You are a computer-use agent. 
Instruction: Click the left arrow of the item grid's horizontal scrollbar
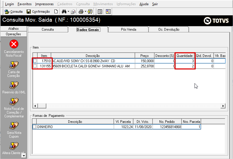tap(35, 106)
